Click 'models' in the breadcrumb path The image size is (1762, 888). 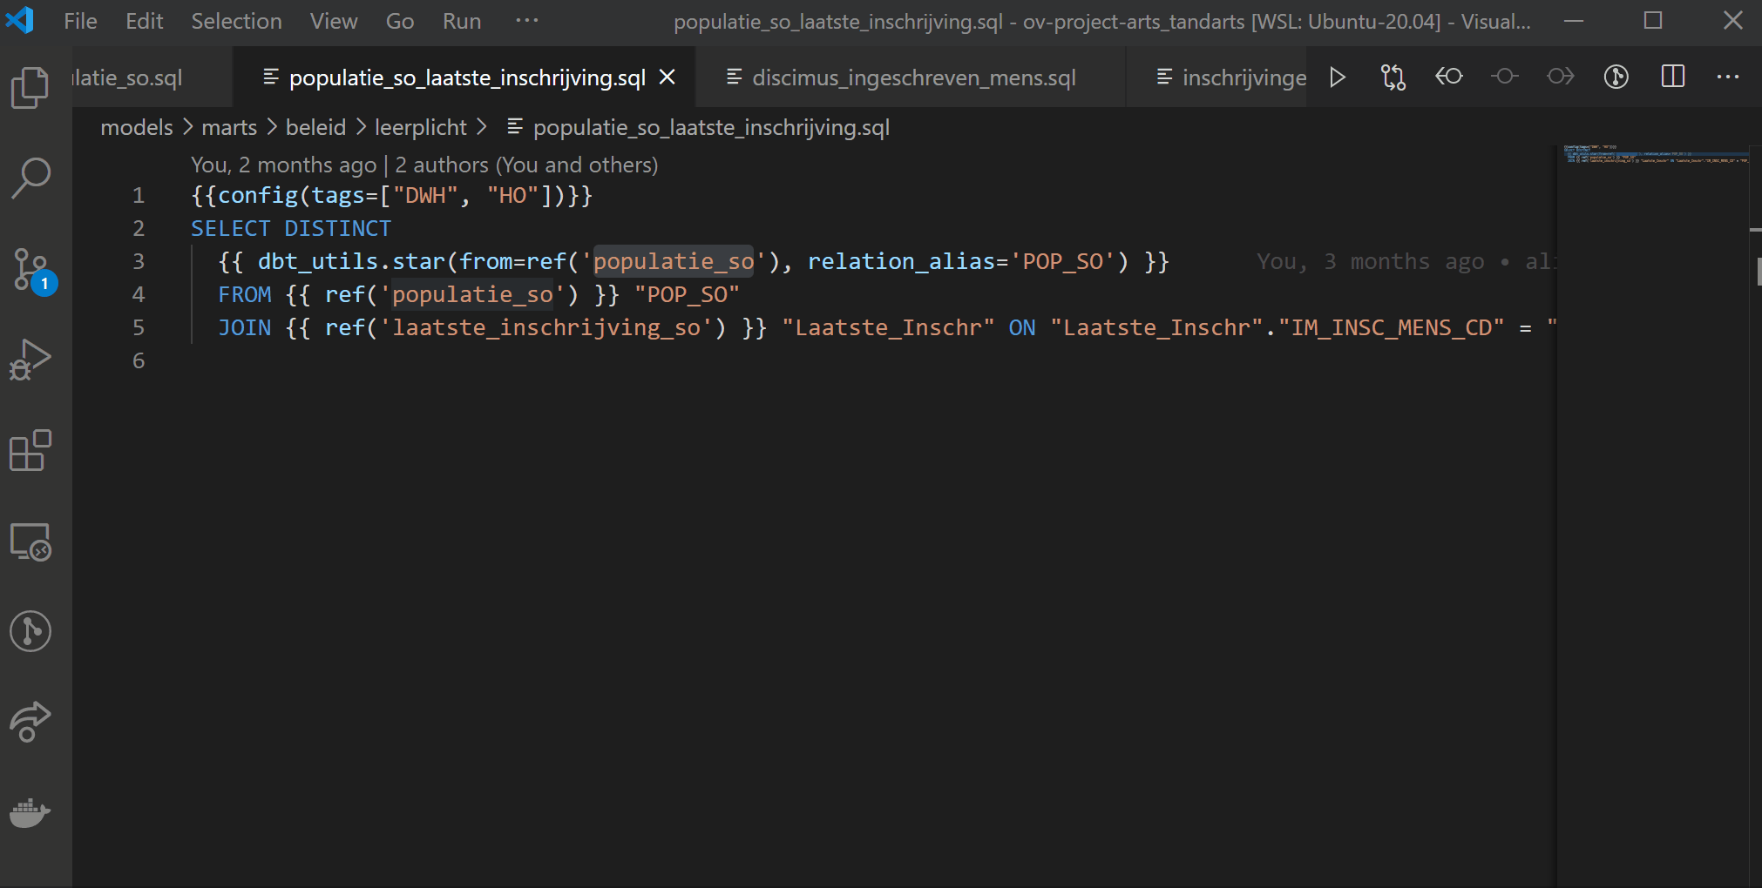tap(137, 127)
